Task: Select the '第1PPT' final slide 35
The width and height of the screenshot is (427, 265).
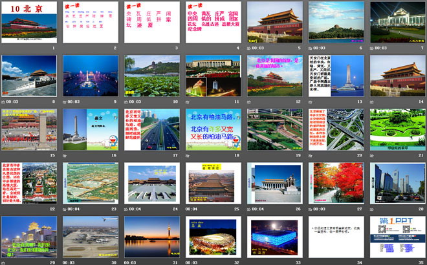Action: 397,237
